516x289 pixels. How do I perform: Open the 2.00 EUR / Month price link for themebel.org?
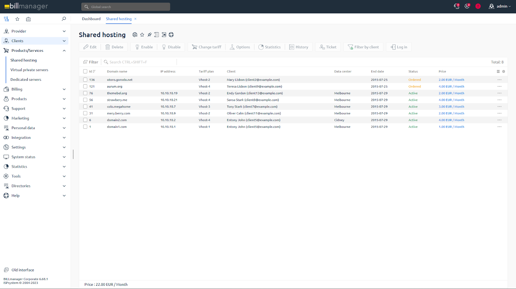coord(451,93)
